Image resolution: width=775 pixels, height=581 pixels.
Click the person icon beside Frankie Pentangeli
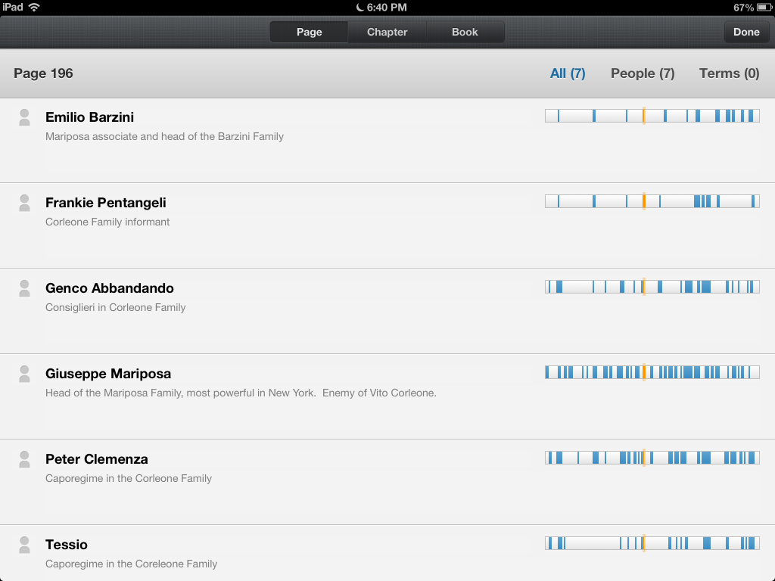[x=24, y=203]
